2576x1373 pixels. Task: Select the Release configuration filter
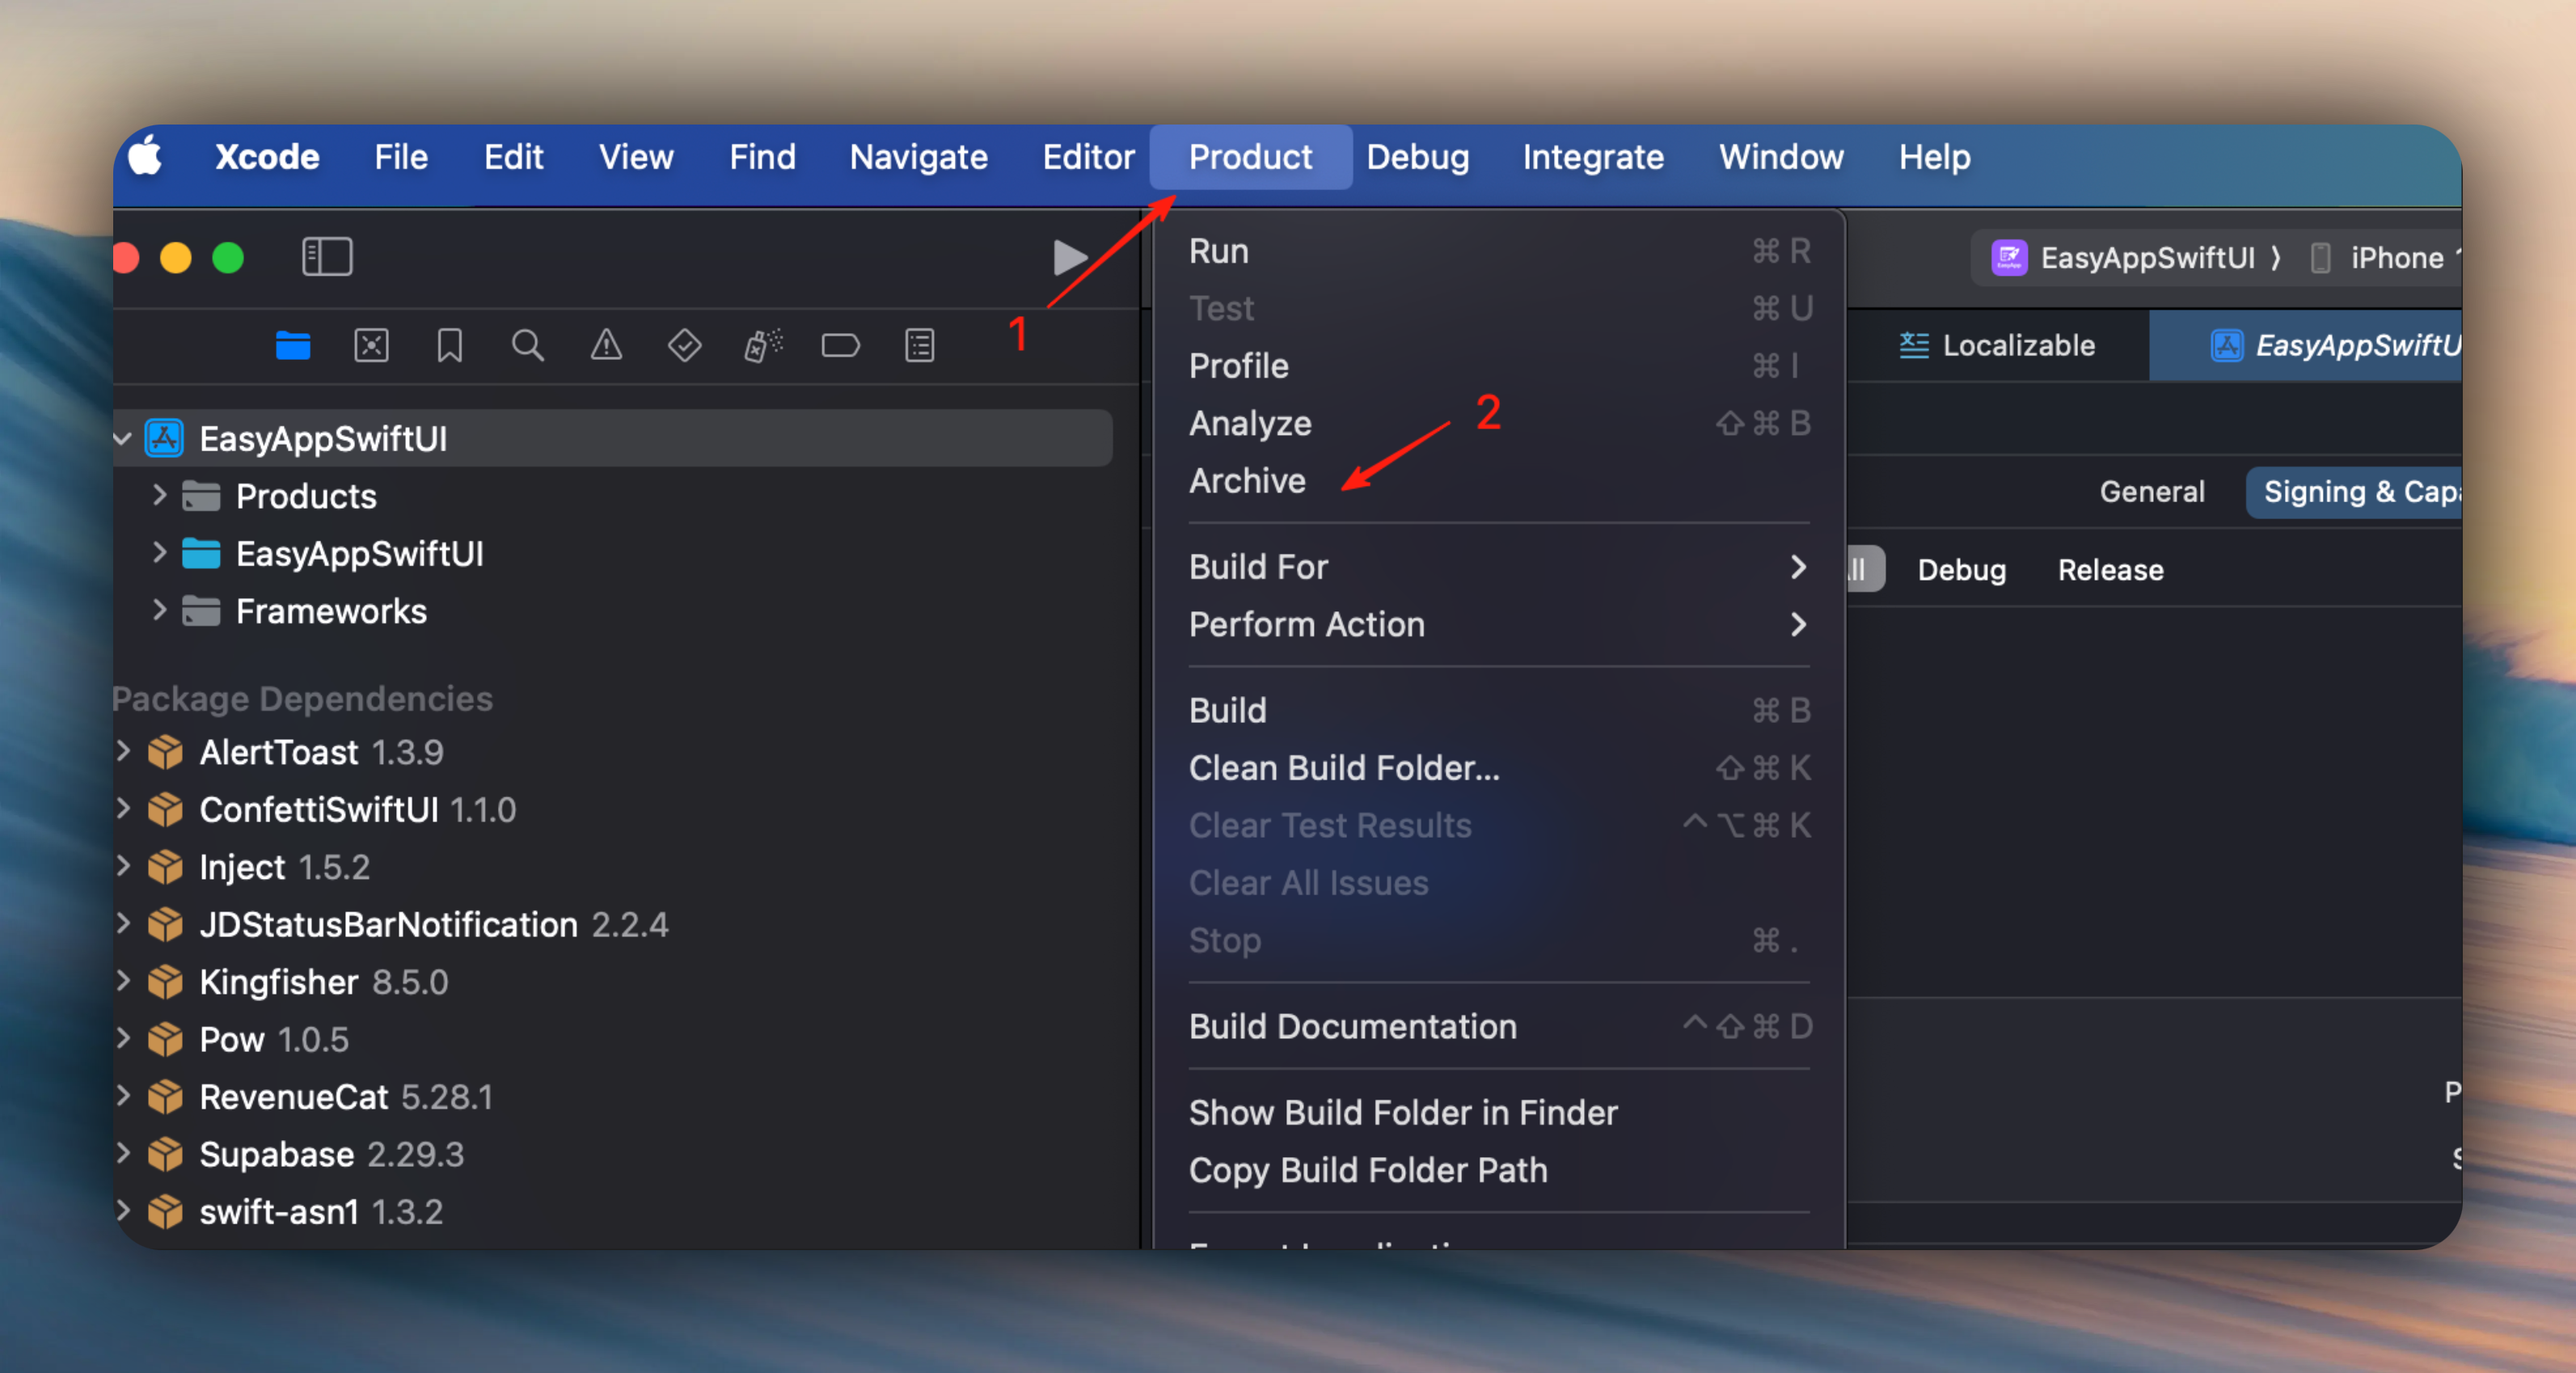2110,570
